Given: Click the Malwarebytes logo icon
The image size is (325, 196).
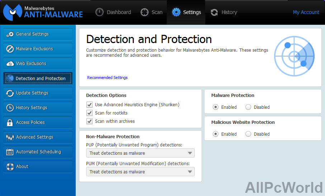Looking at the screenshot, I should click(13, 13).
